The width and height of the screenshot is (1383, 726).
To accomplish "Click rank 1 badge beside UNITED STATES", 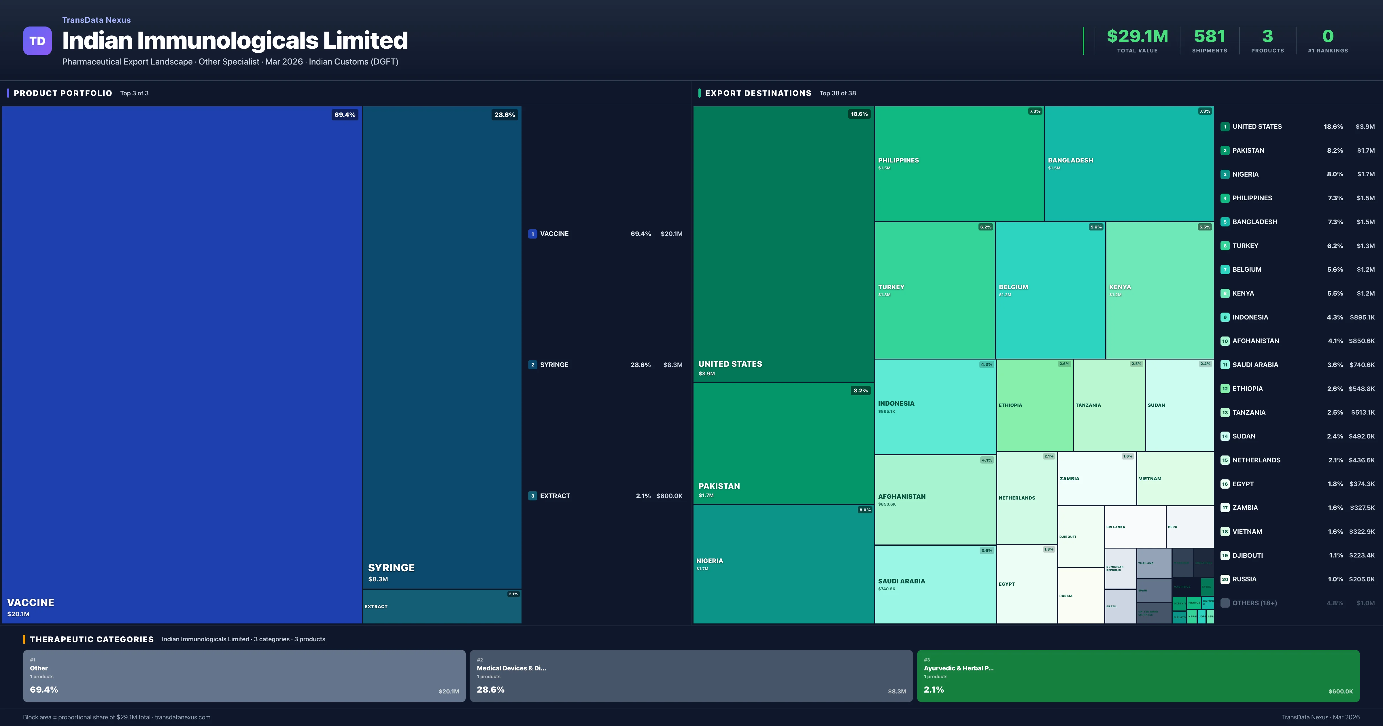I will (1225, 127).
